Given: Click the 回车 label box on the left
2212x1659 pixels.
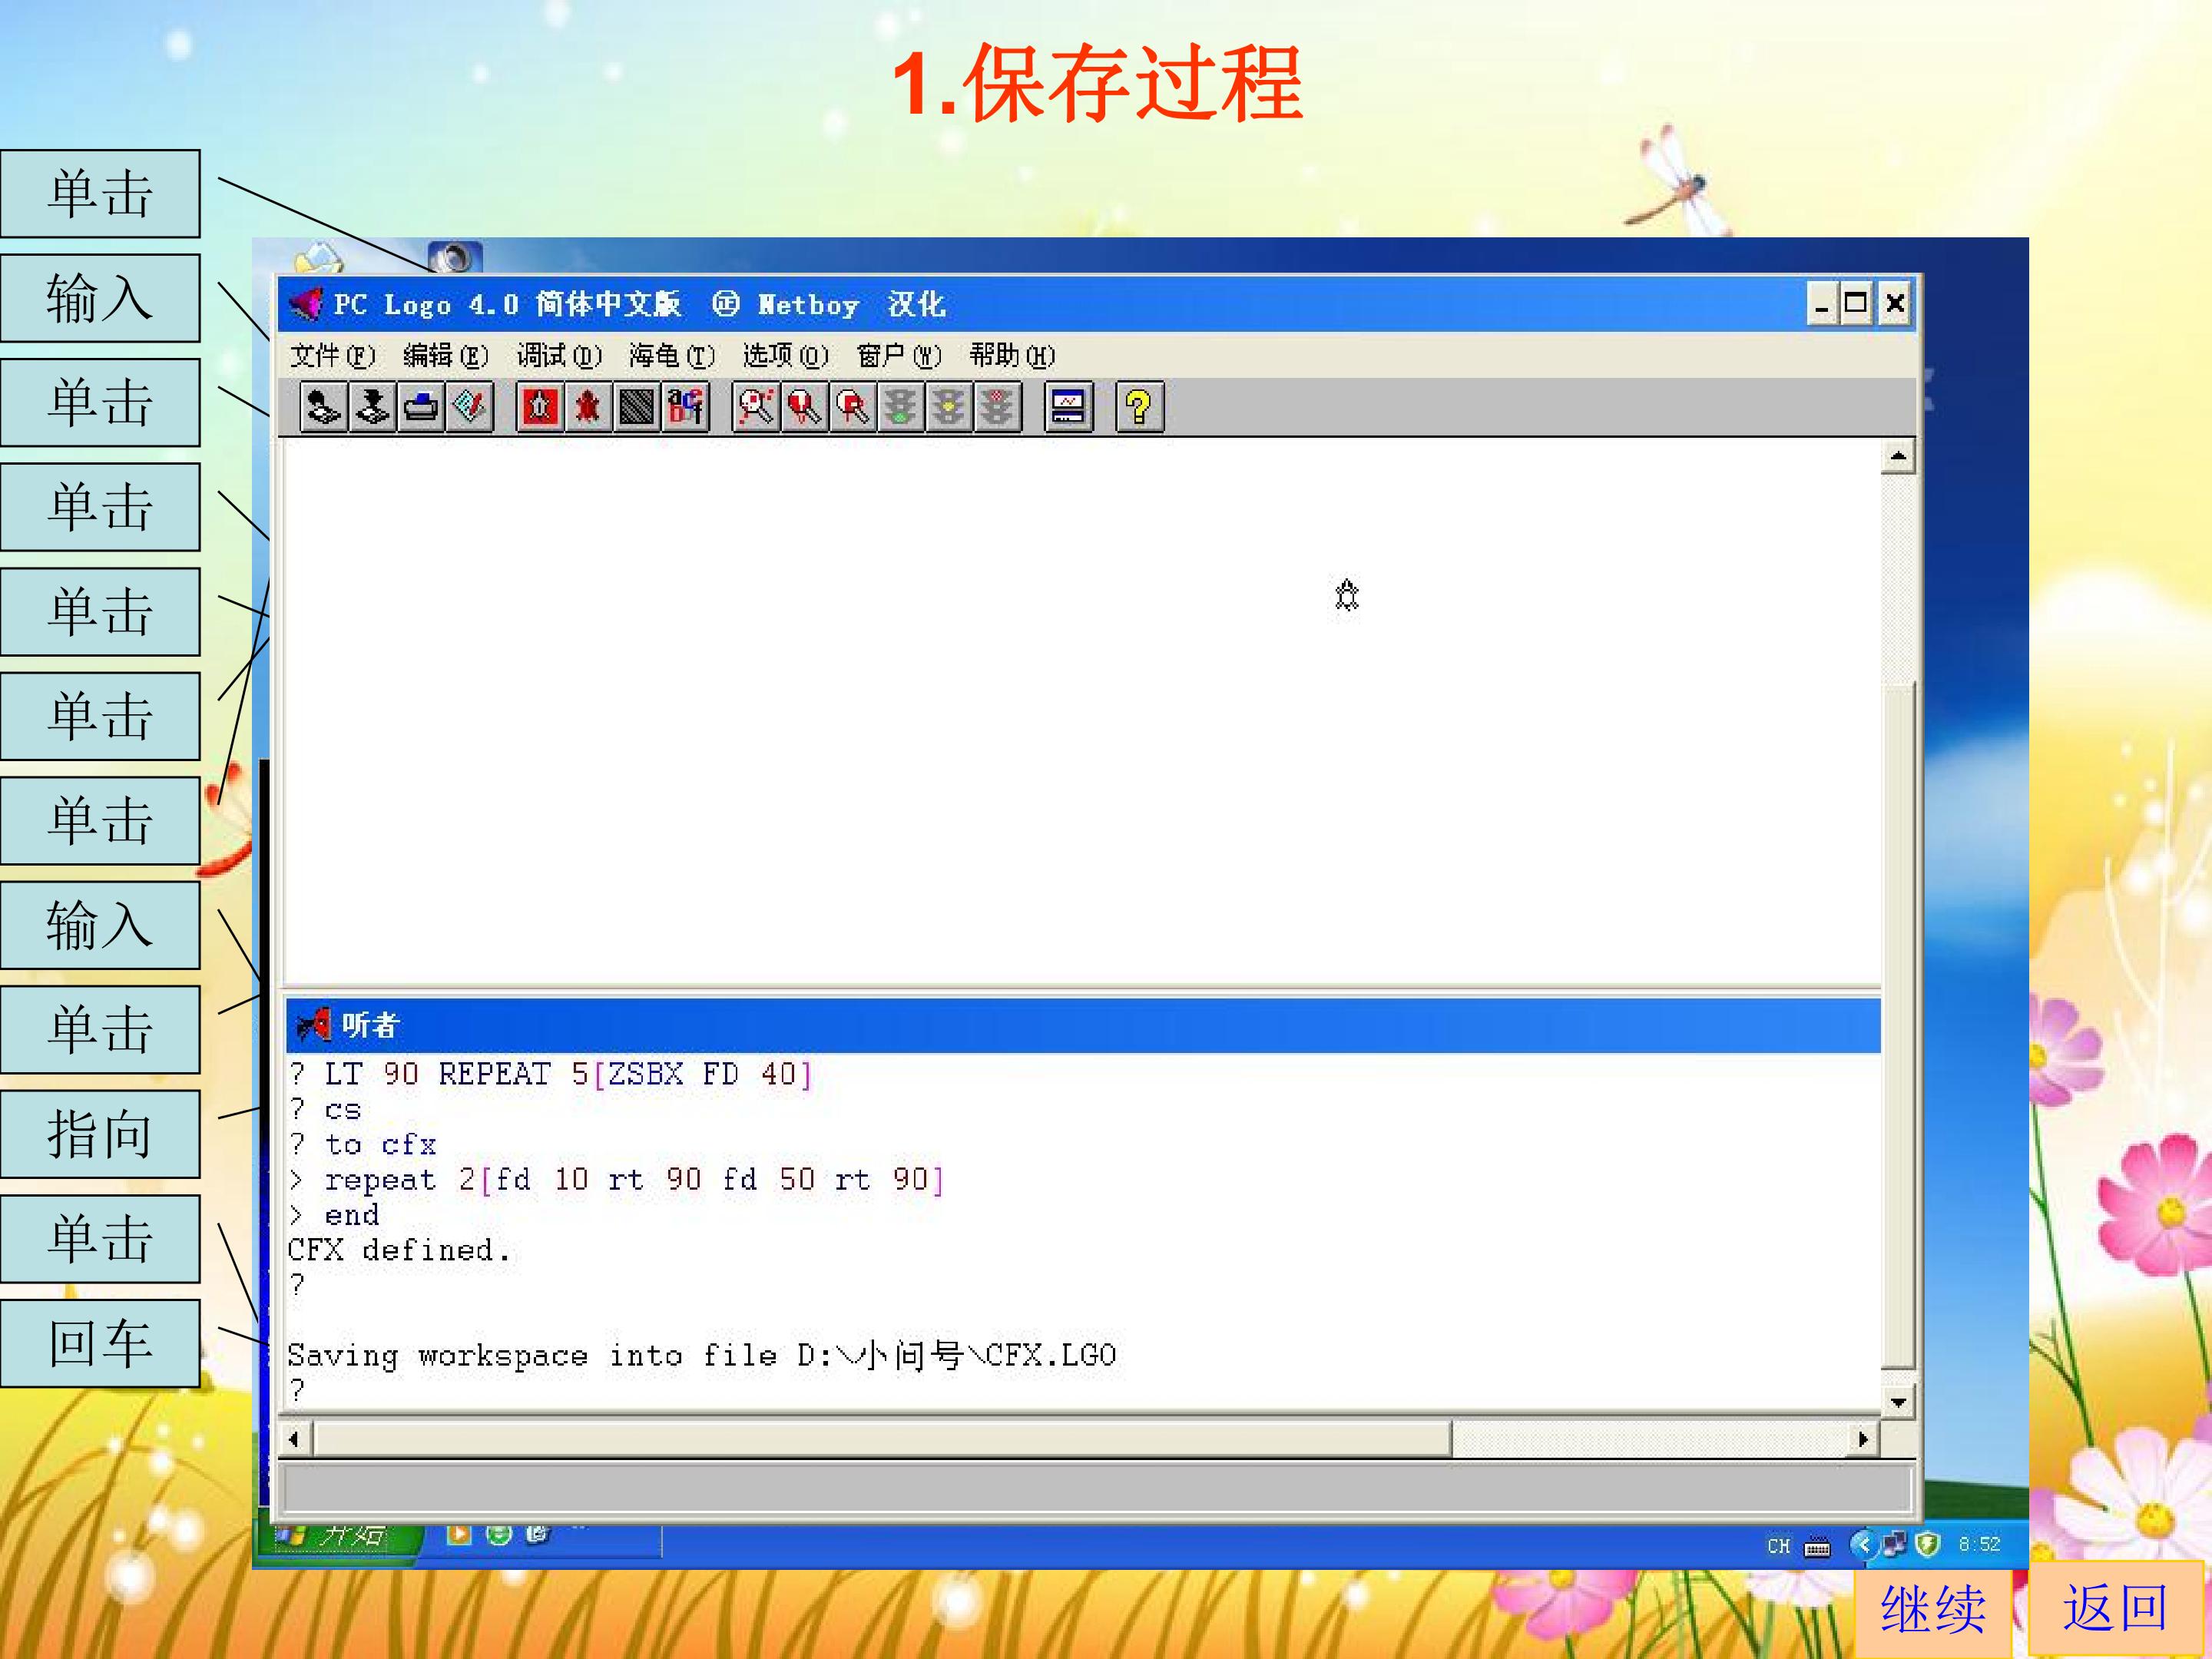Looking at the screenshot, I should pos(100,1342).
